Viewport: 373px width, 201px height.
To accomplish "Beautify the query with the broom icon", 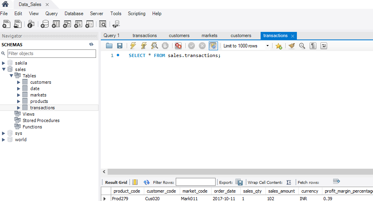I will point(291,46).
